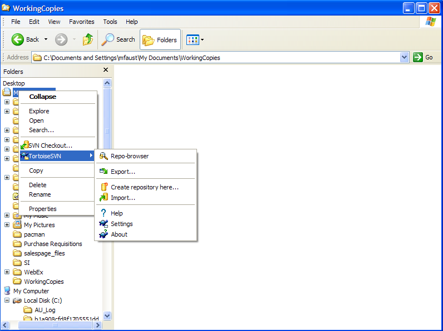The width and height of the screenshot is (443, 331).
Task: Click the Export arrow icon
Action: pos(104,171)
